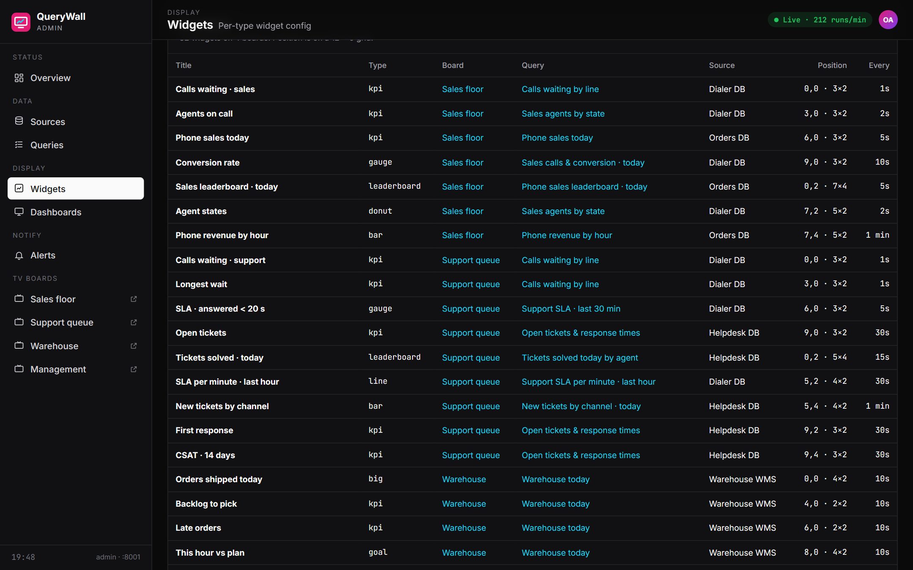Click the Every column header
Viewport: 913px width, 570px height.
click(879, 65)
